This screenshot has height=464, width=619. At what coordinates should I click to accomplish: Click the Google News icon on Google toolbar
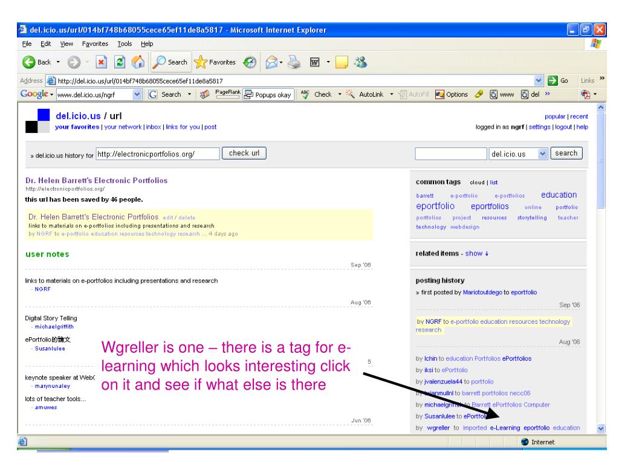pyautogui.click(x=204, y=94)
